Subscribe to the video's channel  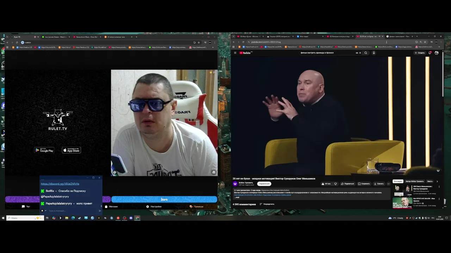pos(264,184)
